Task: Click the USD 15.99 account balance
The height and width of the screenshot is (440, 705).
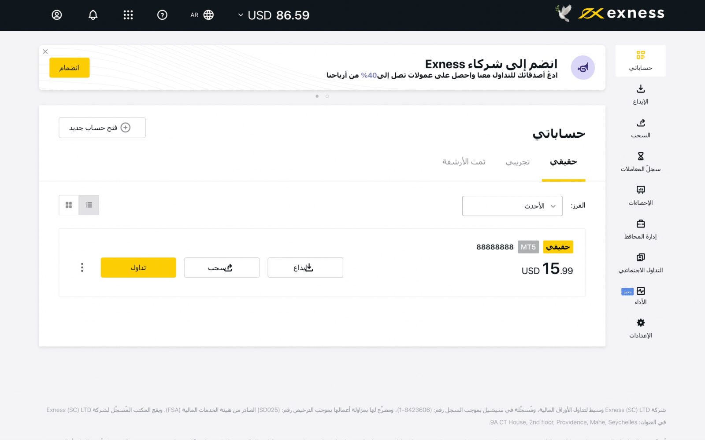Action: (547, 269)
